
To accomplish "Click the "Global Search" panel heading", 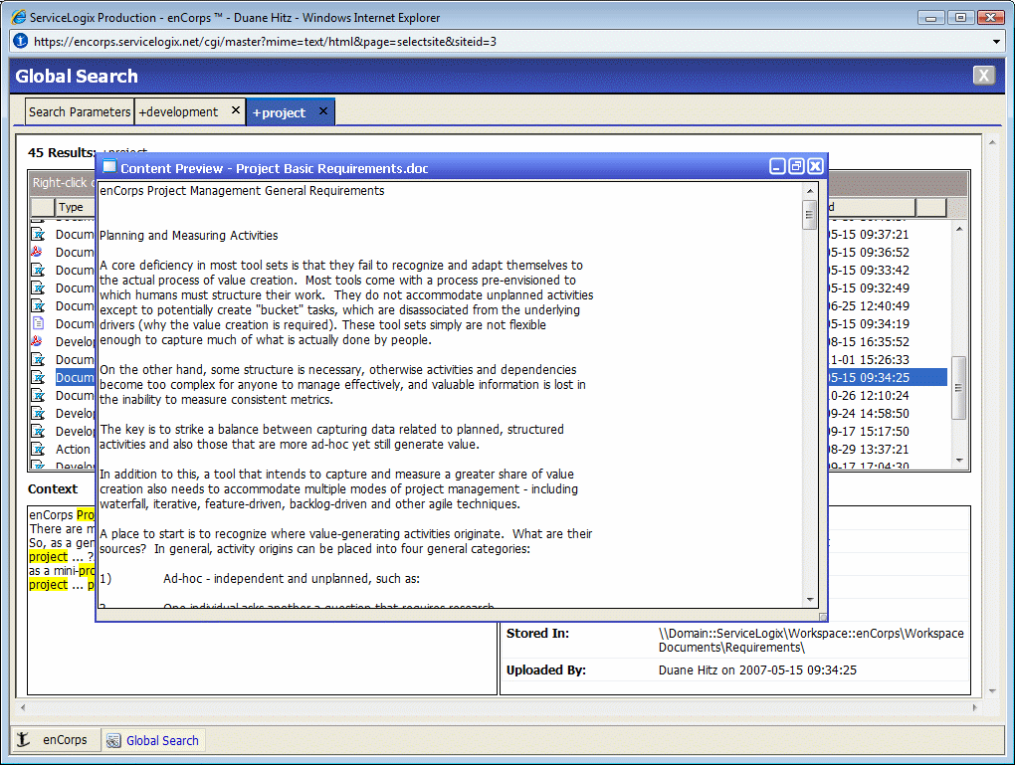I will point(77,77).
